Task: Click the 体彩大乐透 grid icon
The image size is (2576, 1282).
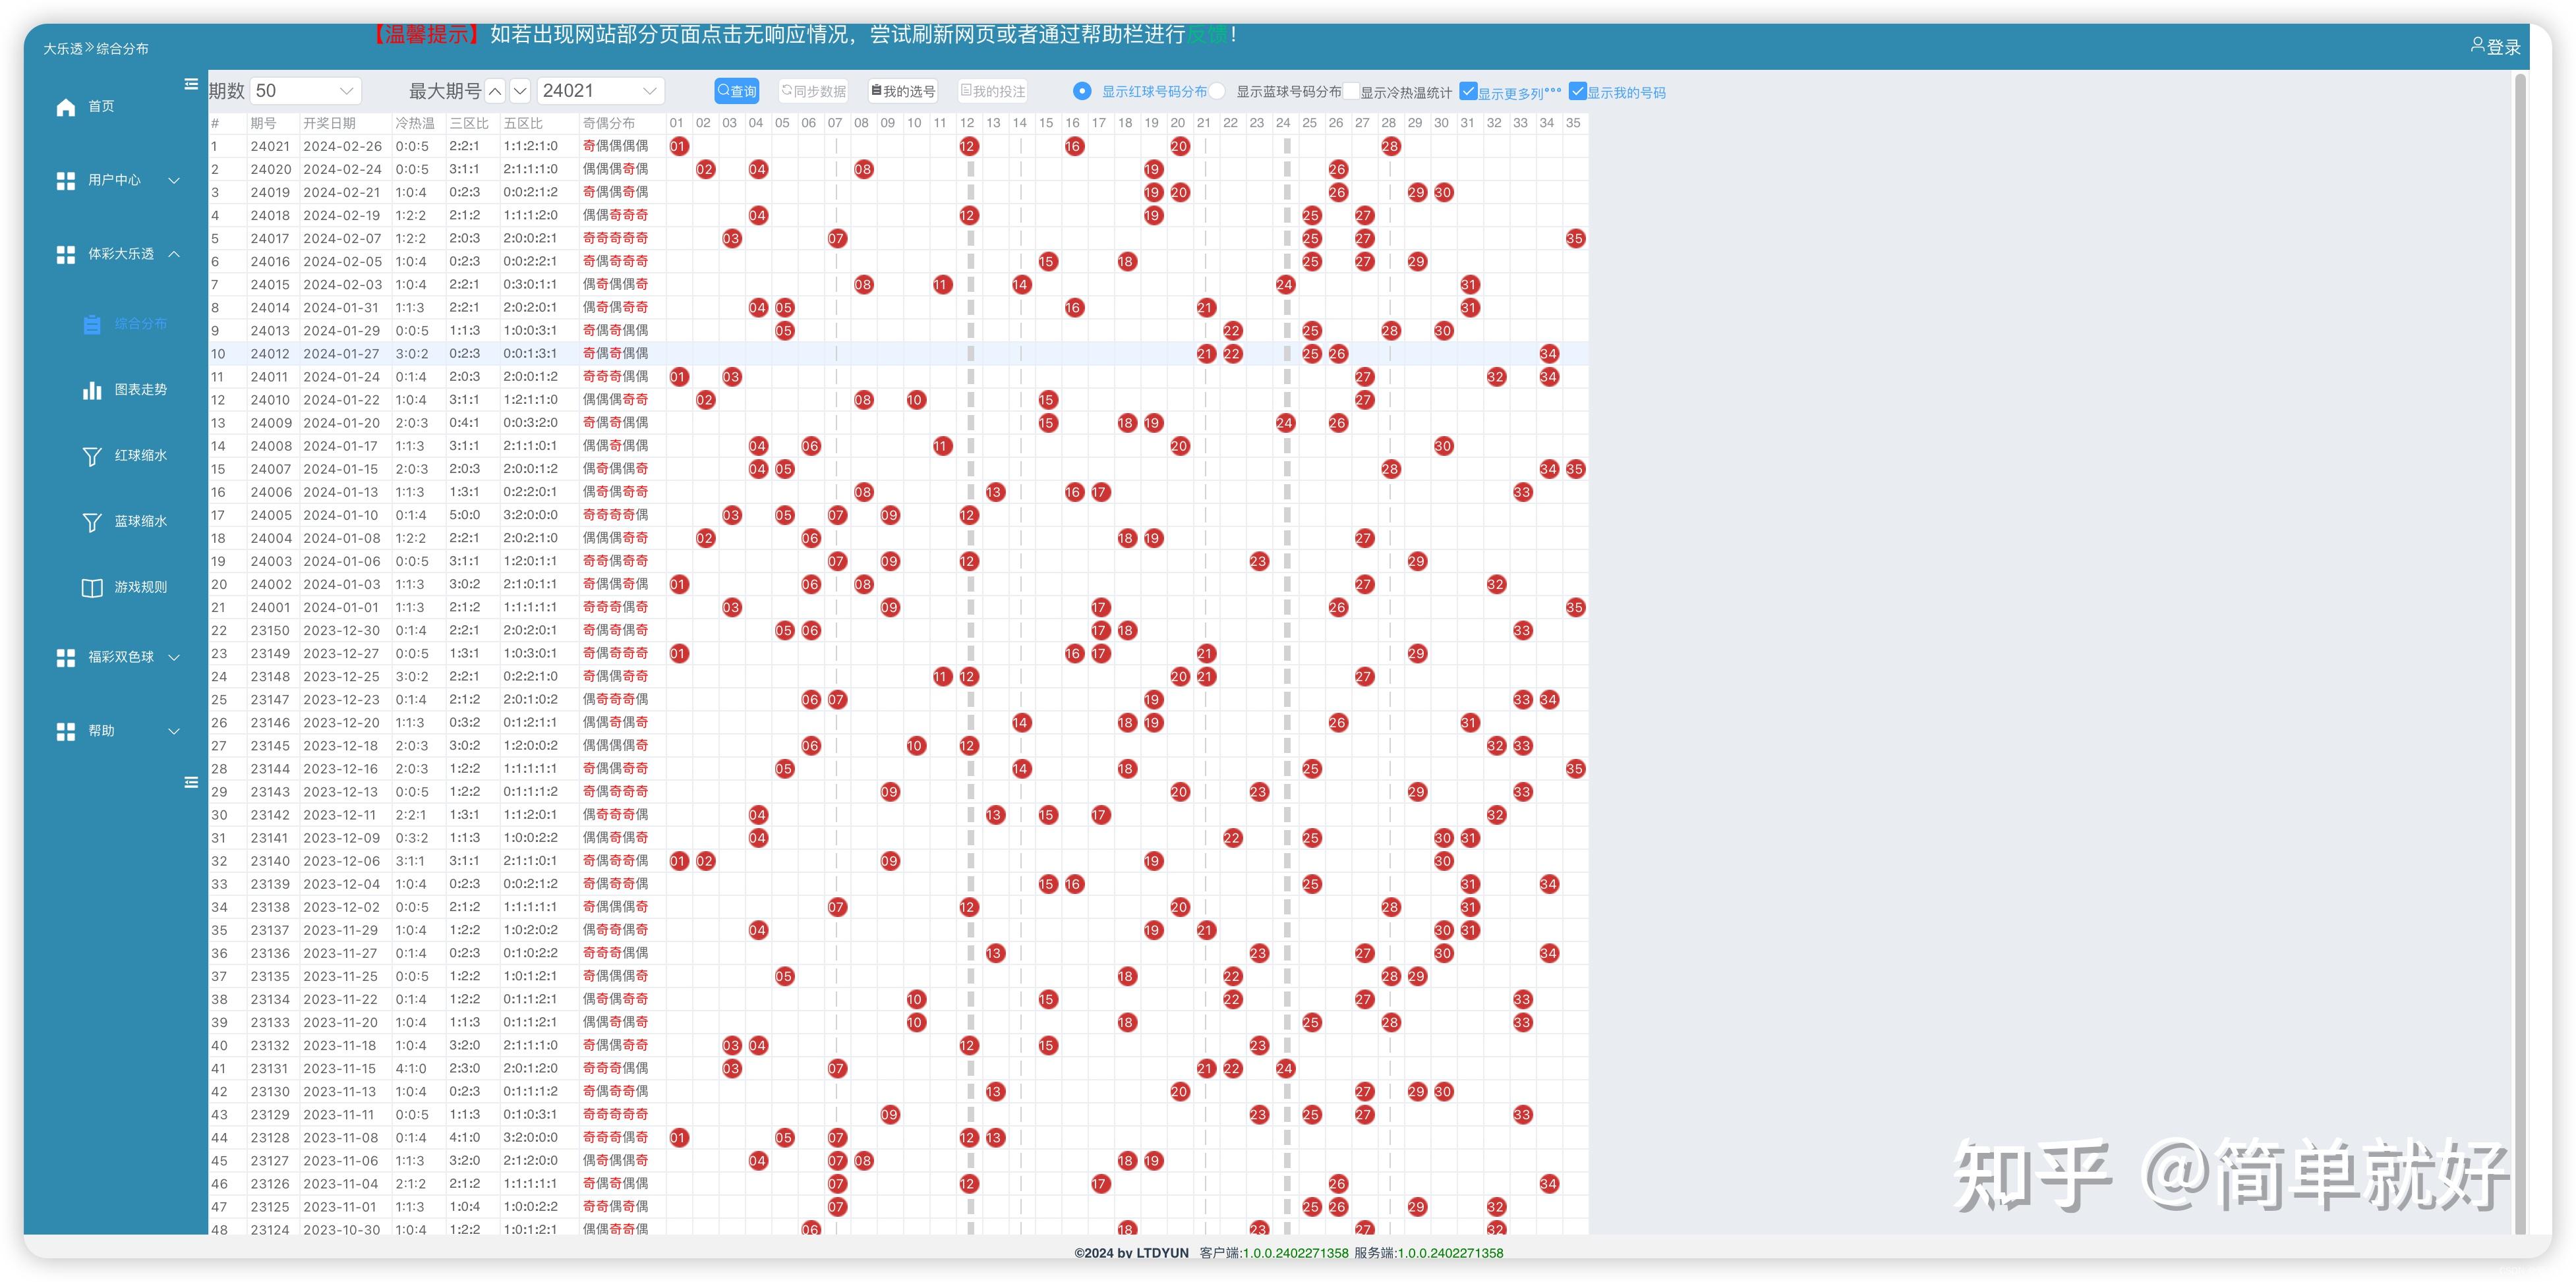Action: click(66, 255)
